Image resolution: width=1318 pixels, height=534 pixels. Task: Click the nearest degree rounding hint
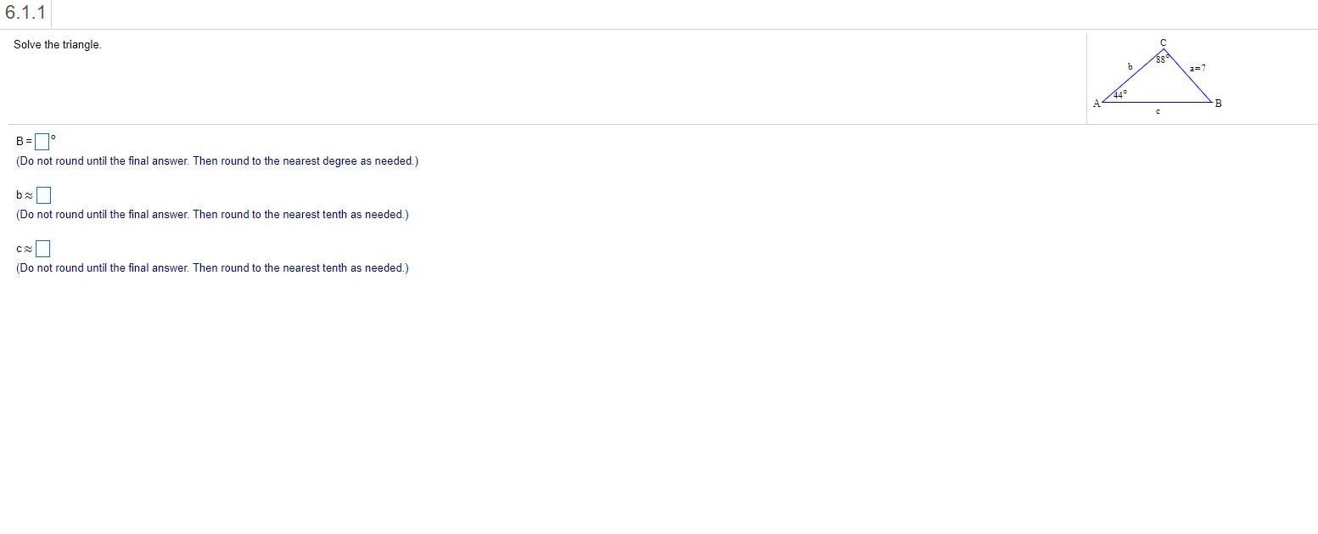pyautogui.click(x=217, y=161)
